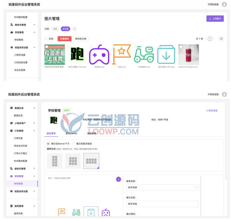The width and height of the screenshot is (231, 219).
Task: Expand 接单员管理 chevron in the 学校管理 page sidebar
Action: tap(34, 168)
